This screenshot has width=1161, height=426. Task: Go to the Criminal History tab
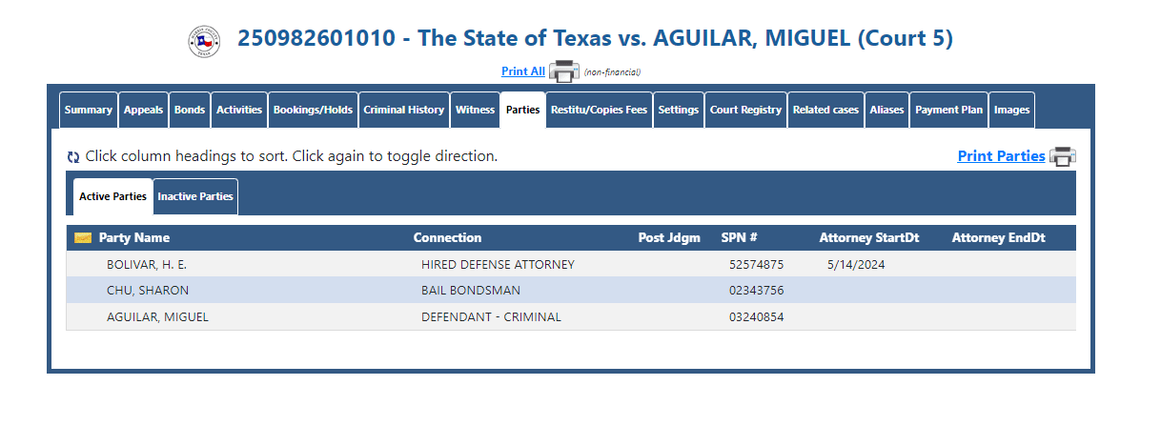[404, 110]
